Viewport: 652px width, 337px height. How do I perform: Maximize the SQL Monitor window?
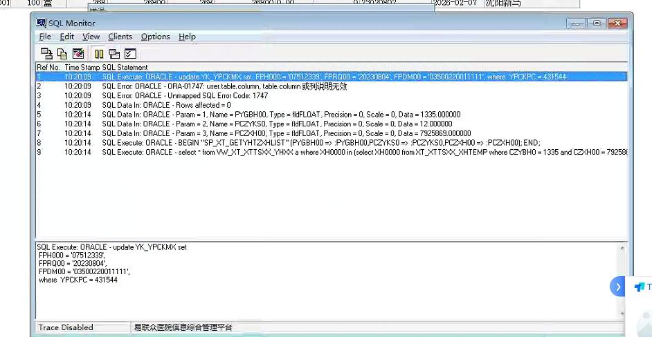click(x=597, y=23)
